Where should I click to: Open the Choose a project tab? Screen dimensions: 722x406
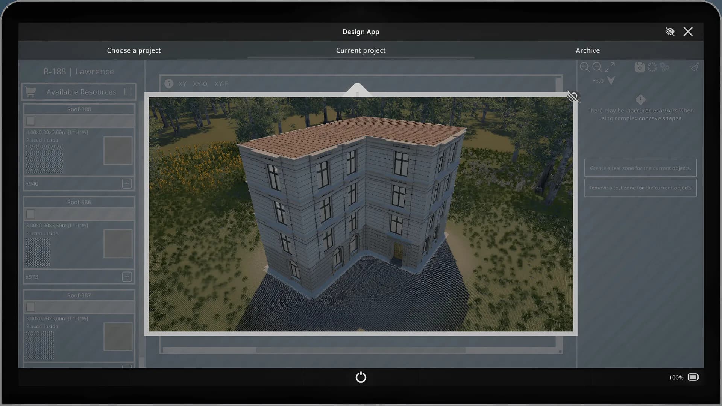134,50
